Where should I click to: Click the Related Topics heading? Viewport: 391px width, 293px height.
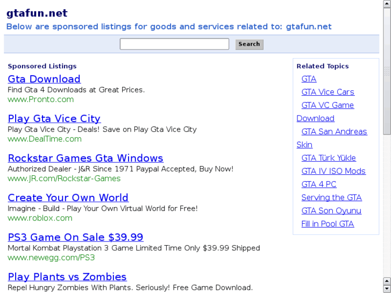tap(323, 66)
